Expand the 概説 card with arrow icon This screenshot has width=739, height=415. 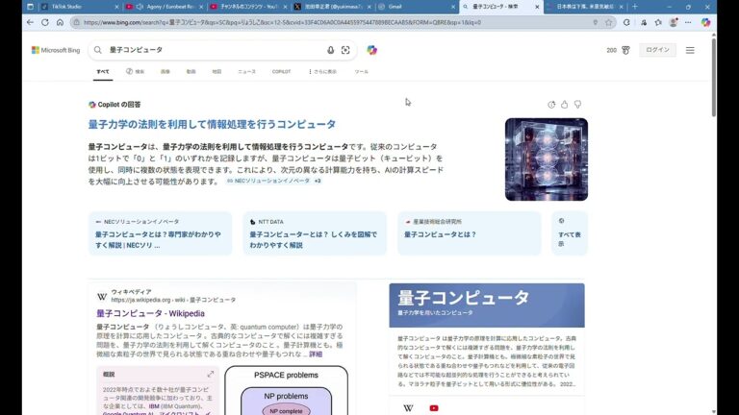coord(210,374)
